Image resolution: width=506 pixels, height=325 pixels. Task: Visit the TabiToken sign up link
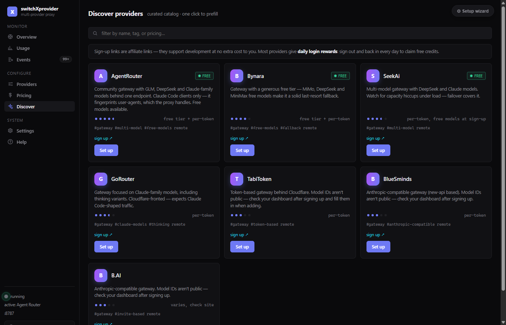click(239, 235)
